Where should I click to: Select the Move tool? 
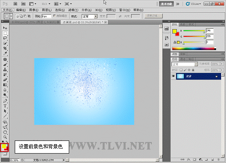[5, 28]
